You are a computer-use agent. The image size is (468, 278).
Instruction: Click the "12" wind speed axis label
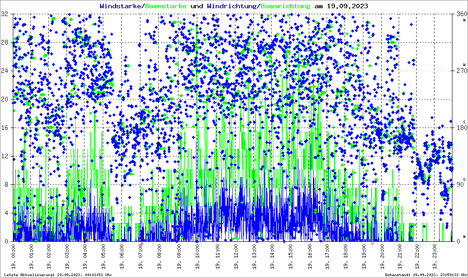click(5, 156)
